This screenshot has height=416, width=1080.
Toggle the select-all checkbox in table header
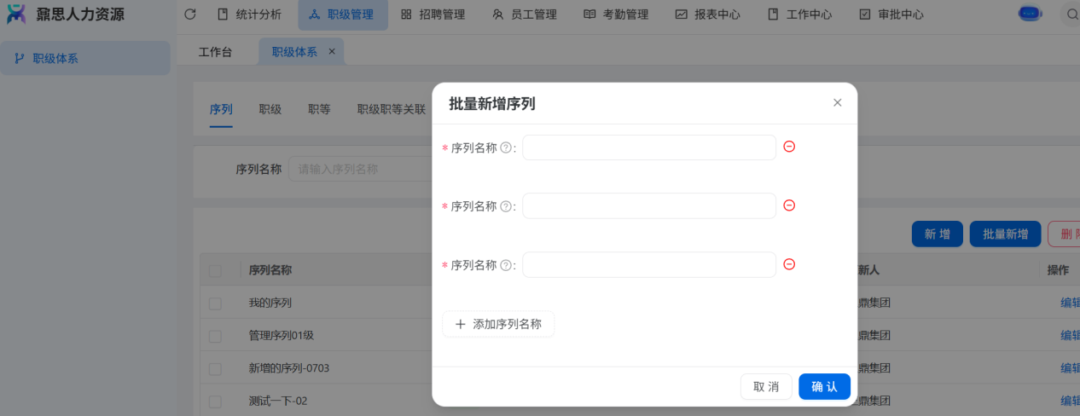[215, 270]
